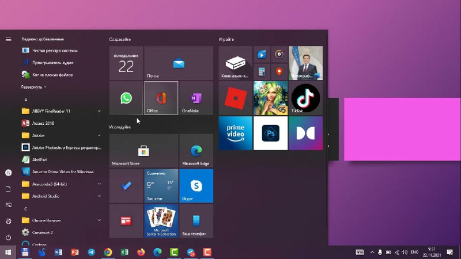This screenshot has height=259, width=461.
Task: Open Копия плохих файлов entry
Action: (x=61, y=75)
